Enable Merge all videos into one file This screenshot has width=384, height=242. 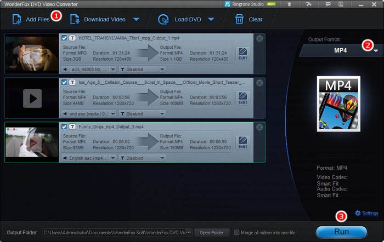pyautogui.click(x=236, y=233)
